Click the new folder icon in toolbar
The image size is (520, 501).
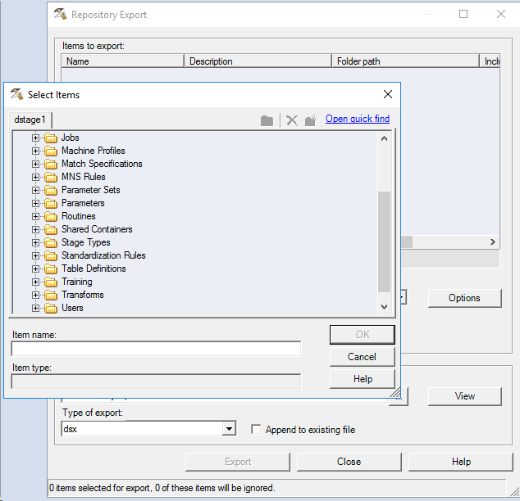click(310, 120)
